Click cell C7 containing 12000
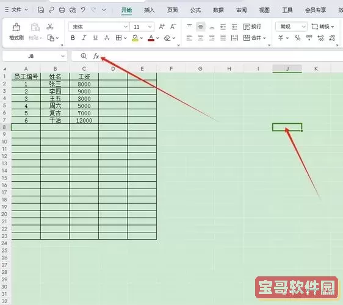The image size is (343, 305). pyautogui.click(x=84, y=120)
